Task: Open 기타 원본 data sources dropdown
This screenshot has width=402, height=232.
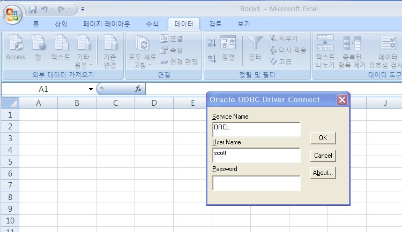Action: click(x=83, y=51)
